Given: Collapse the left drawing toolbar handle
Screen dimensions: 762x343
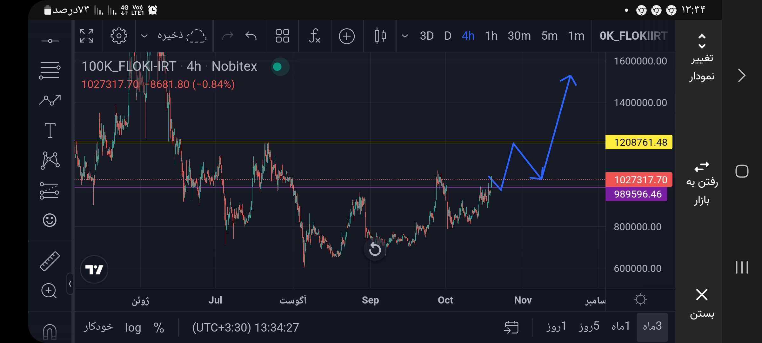Looking at the screenshot, I should (70, 284).
